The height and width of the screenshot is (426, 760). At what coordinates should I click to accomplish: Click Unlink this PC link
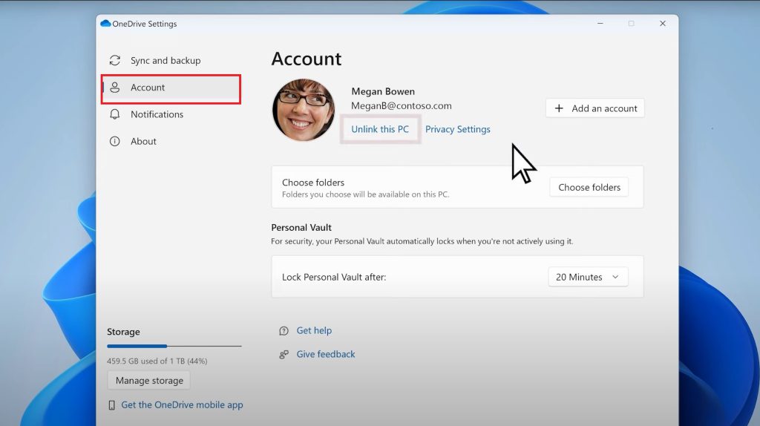(x=380, y=129)
